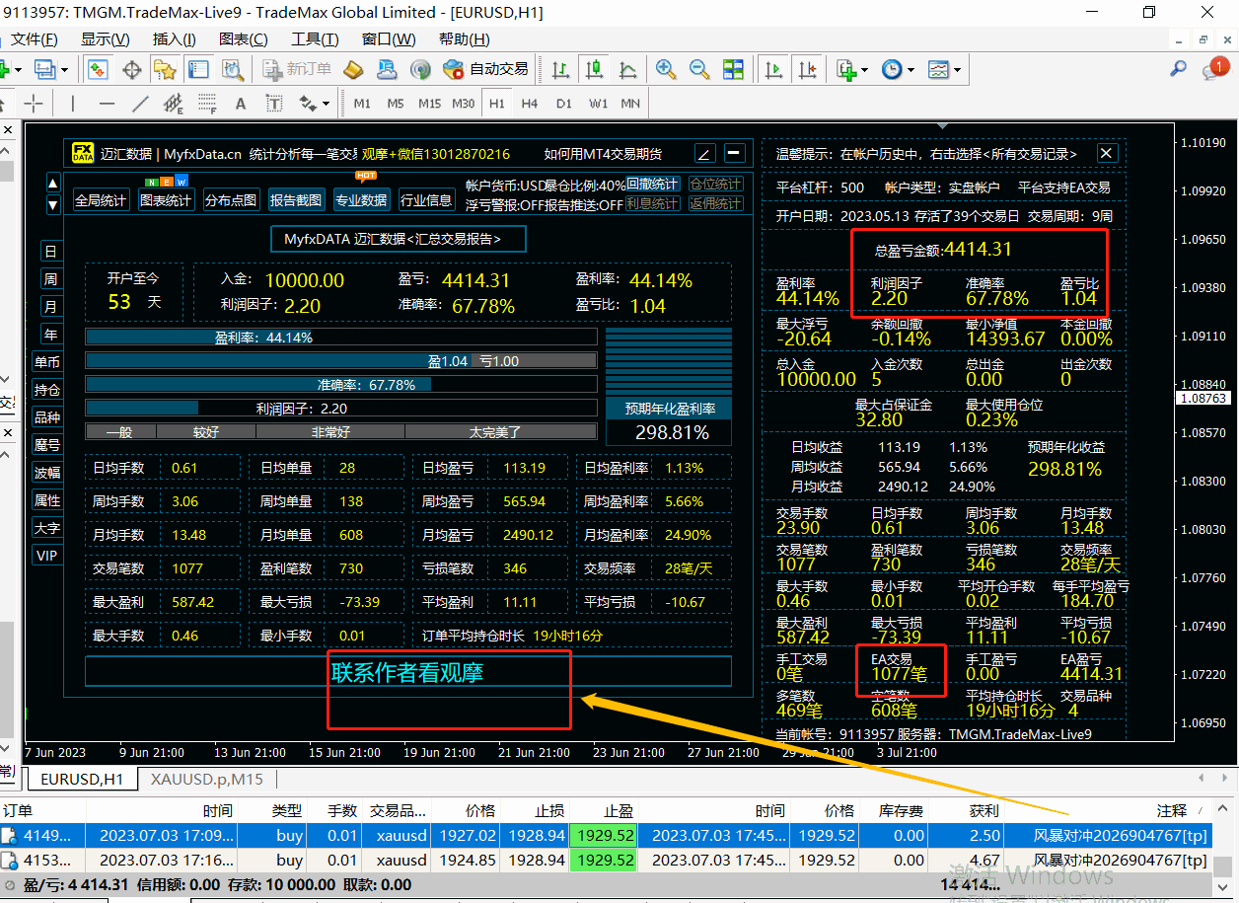This screenshot has width=1239, height=903.
Task: Select the green 1929.52 take-profit cell
Action: (602, 835)
